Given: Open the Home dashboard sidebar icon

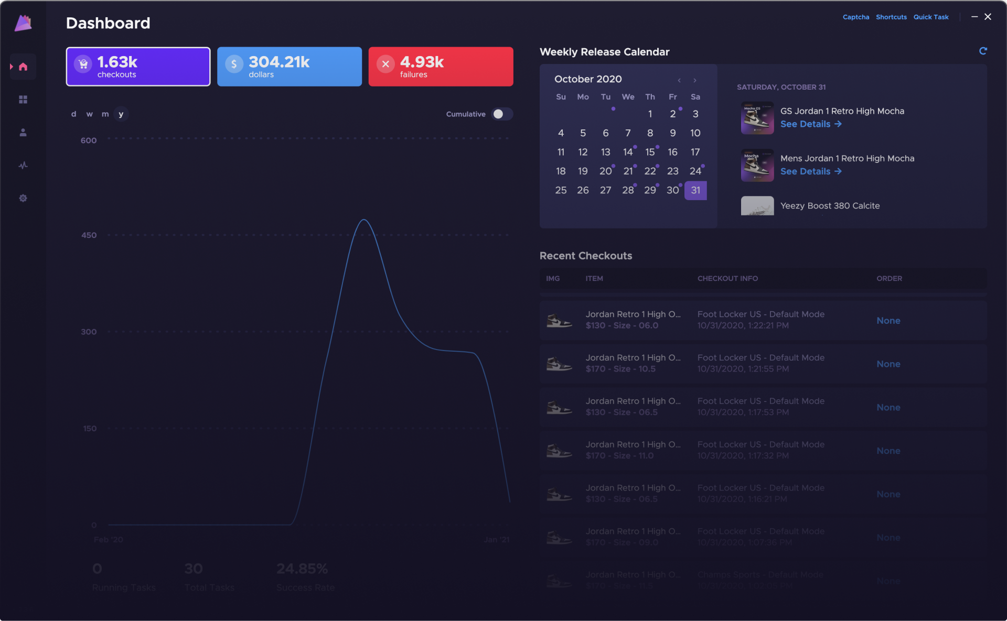Looking at the screenshot, I should point(23,67).
